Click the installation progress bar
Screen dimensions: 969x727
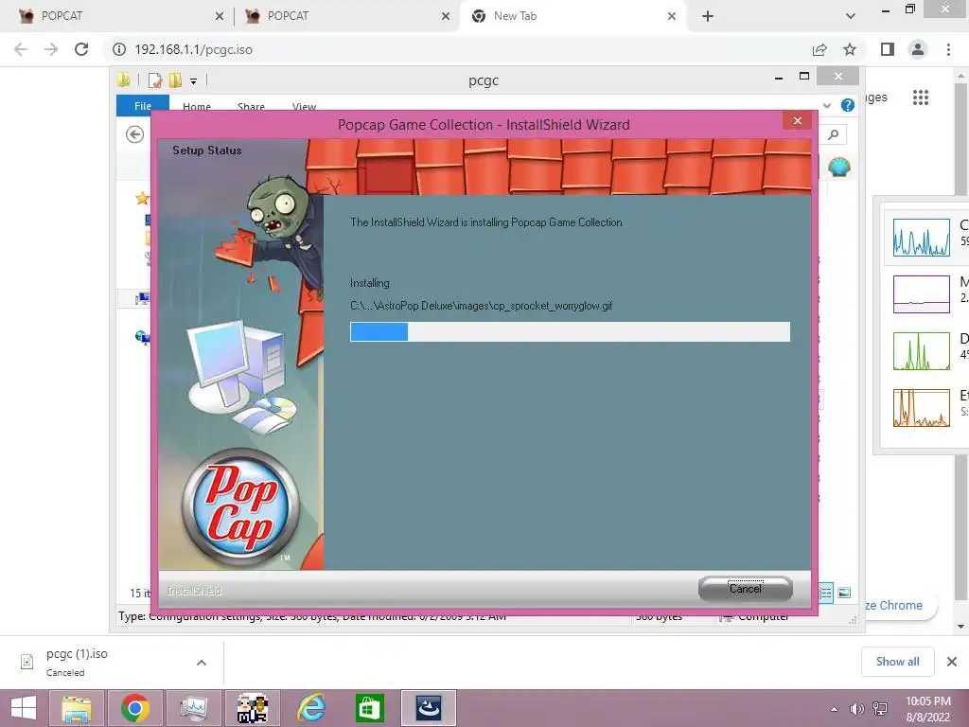[570, 331]
